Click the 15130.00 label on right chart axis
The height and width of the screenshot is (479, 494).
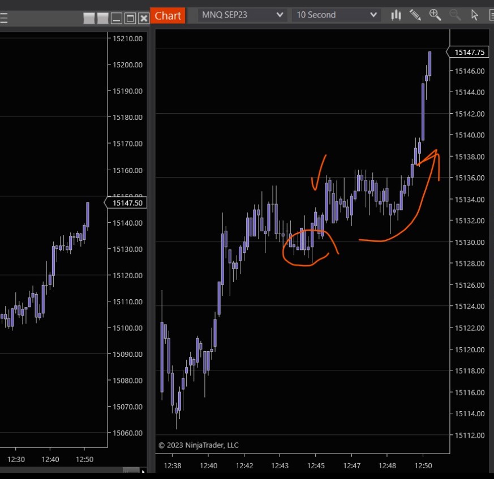tap(470, 242)
